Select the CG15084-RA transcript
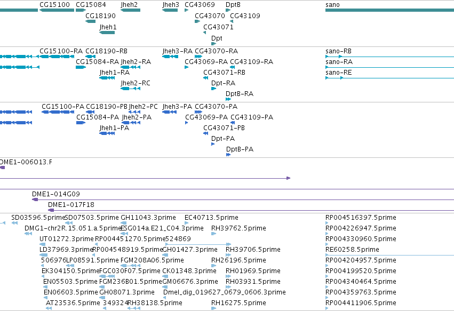The width and height of the screenshot is (454, 311). (x=81, y=67)
